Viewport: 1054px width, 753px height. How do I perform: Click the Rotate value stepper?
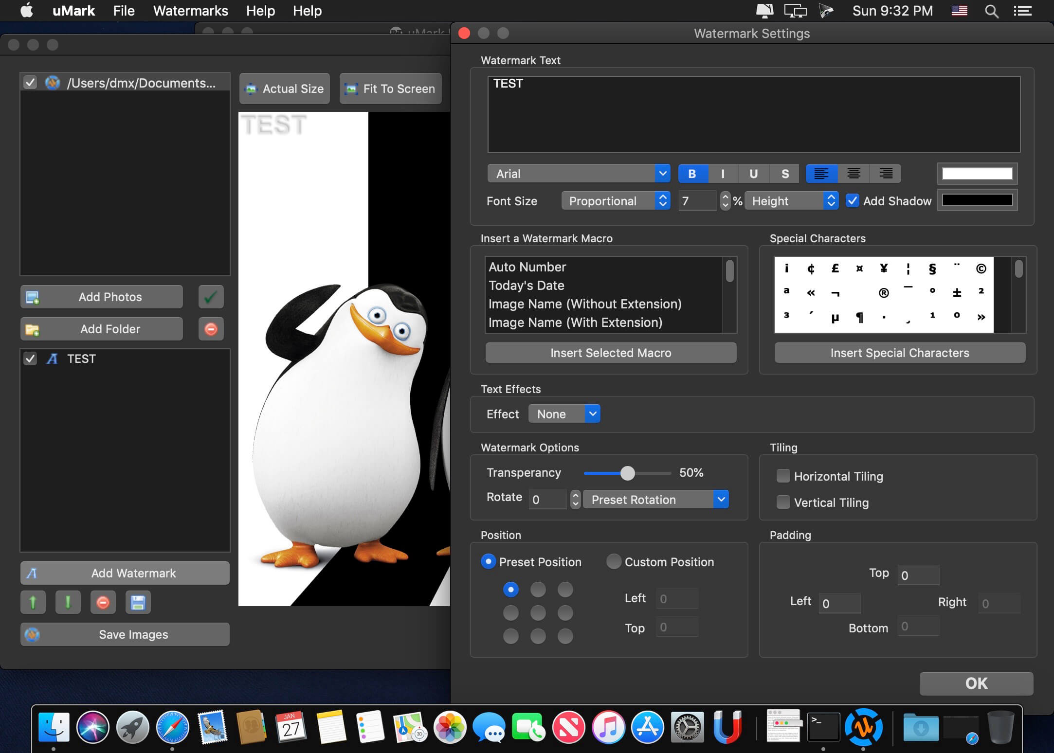coord(575,500)
